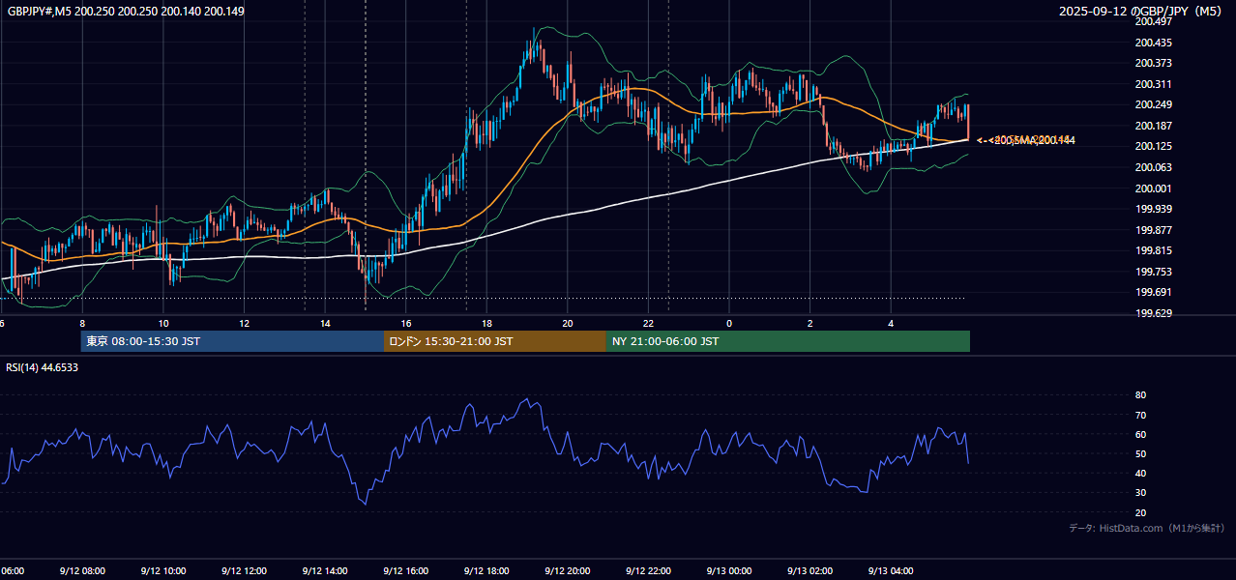Click RSI scale level 60
Viewport: 1236px width, 580px height.
1140,434
